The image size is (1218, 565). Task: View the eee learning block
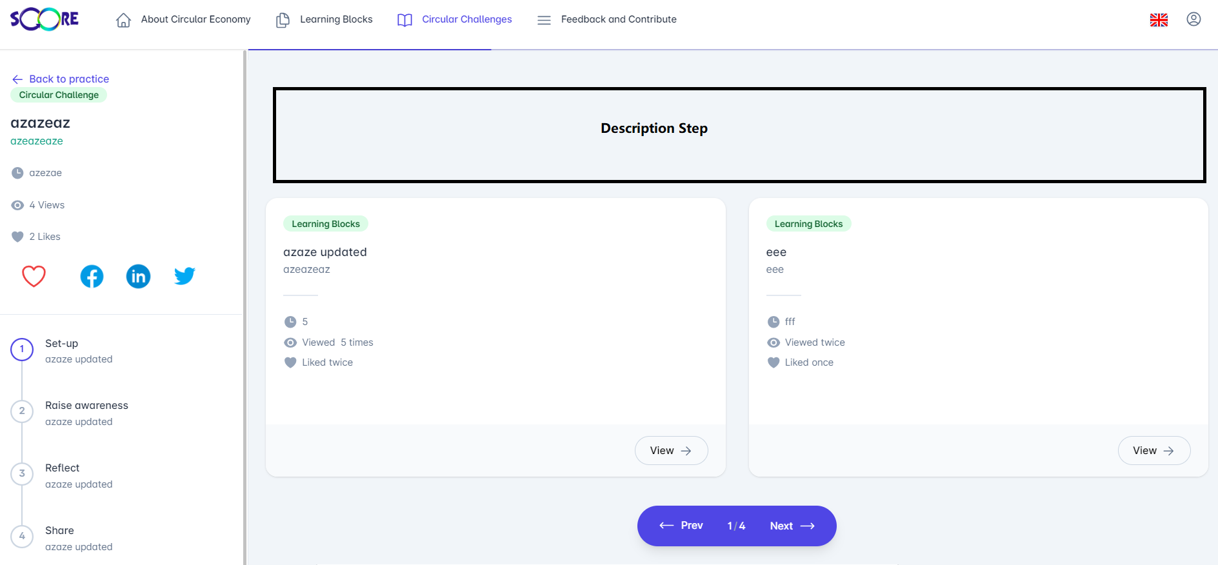[1153, 450]
